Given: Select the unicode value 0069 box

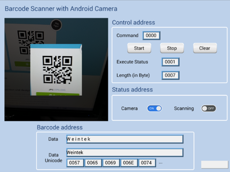Looking at the screenshot, I should click(111, 163).
